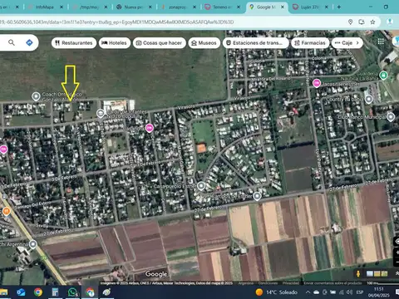Click the OneDrive cloud tray icon
The height and width of the screenshot is (299, 399).
pos(317,292)
